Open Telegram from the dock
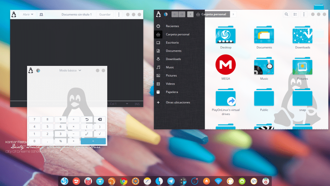Image resolution: width=330 pixels, height=186 pixels. click(x=171, y=181)
